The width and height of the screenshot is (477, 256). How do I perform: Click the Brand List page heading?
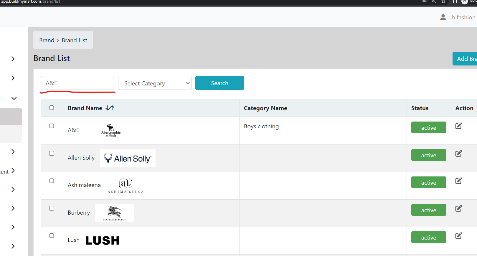(x=52, y=58)
